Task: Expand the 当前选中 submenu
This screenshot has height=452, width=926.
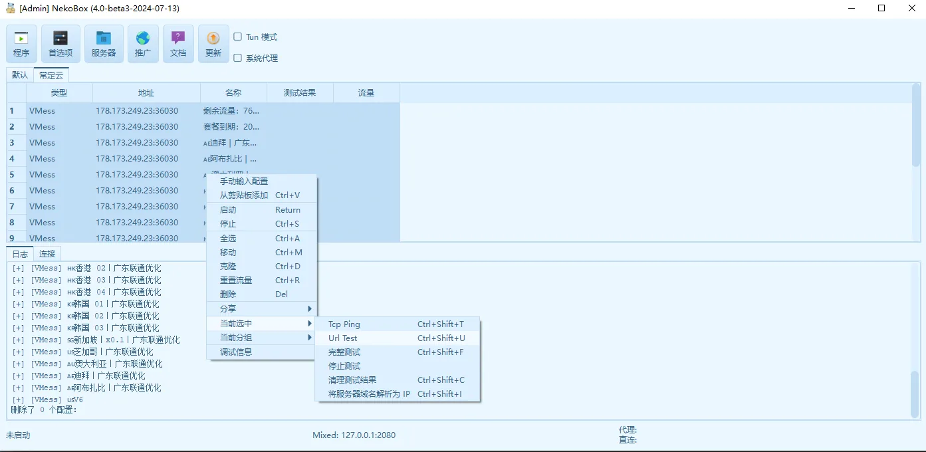Action: [x=262, y=324]
